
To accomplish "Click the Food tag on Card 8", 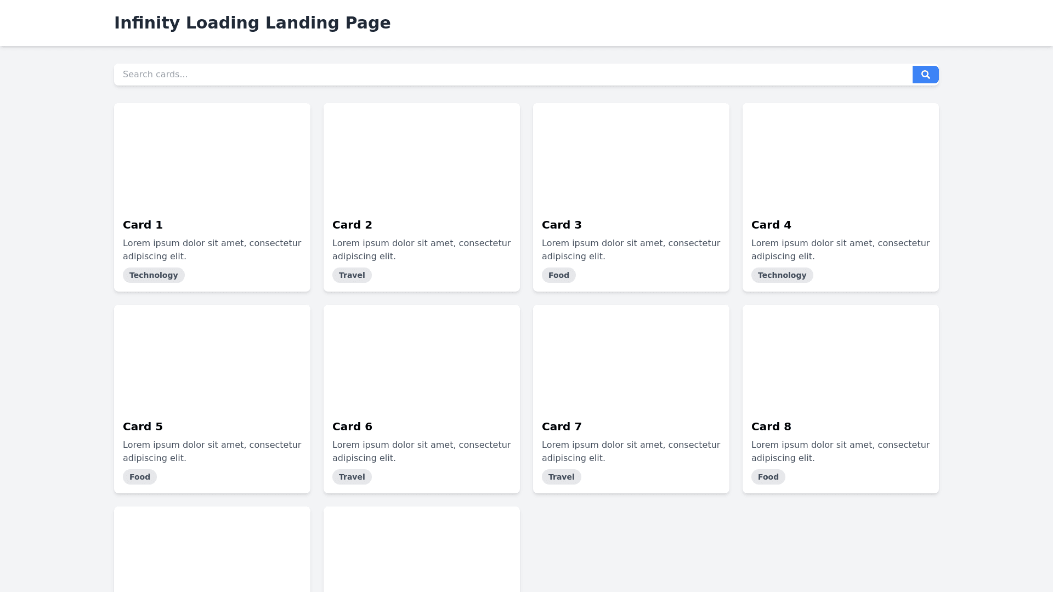I will coord(768,477).
